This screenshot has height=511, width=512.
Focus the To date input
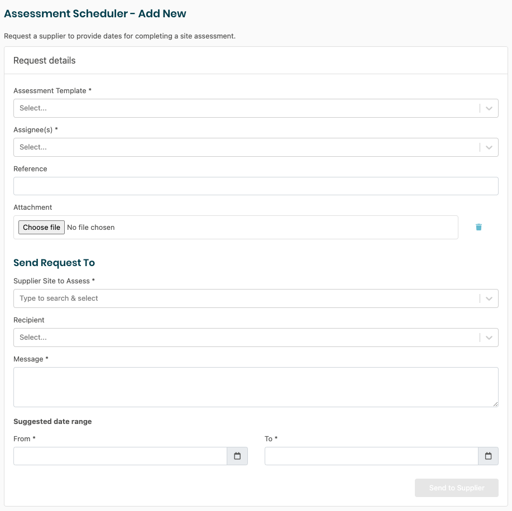pyautogui.click(x=371, y=456)
